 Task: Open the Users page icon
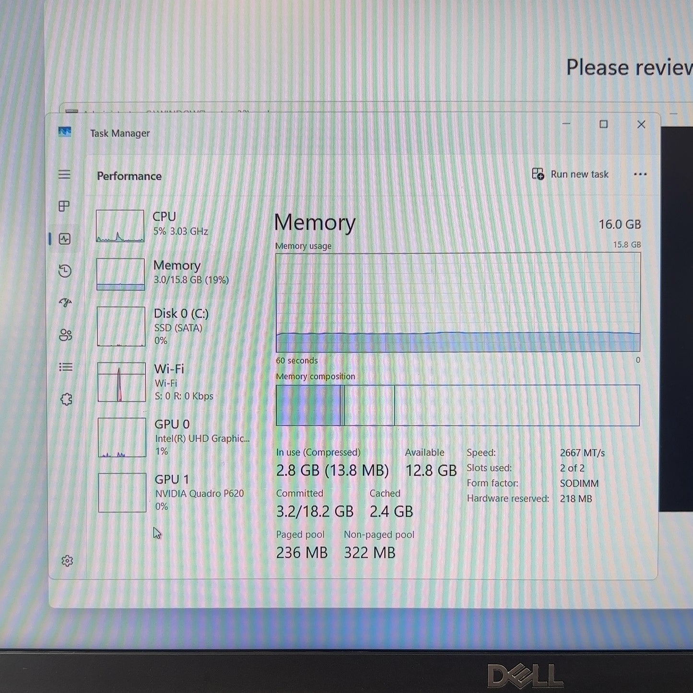(66, 335)
